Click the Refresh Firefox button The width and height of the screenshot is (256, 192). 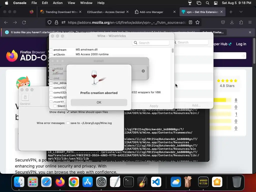click(213, 32)
